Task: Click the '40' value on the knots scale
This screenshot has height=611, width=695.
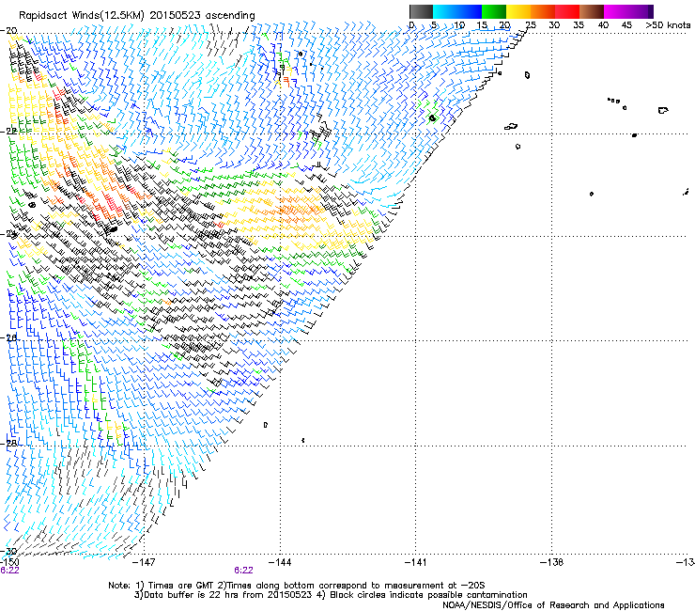Action: [603, 24]
